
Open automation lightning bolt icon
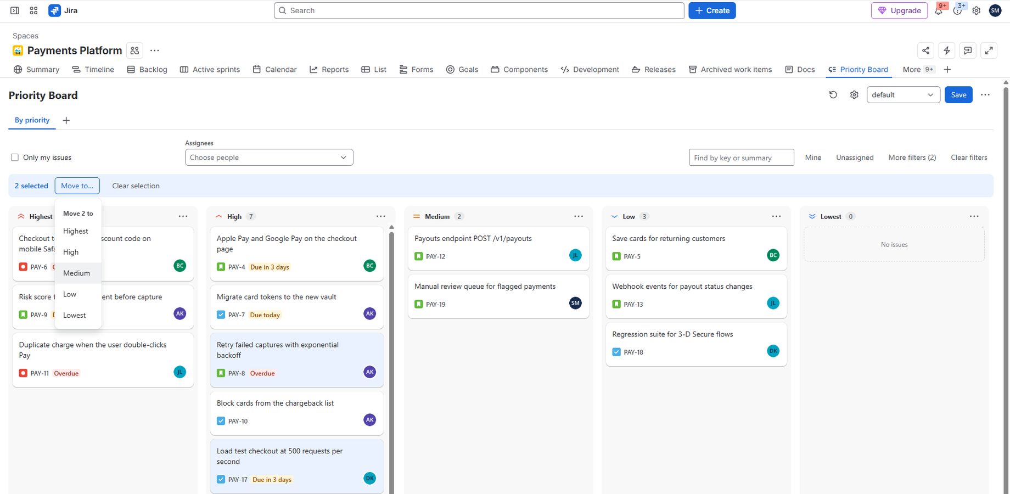tap(947, 50)
